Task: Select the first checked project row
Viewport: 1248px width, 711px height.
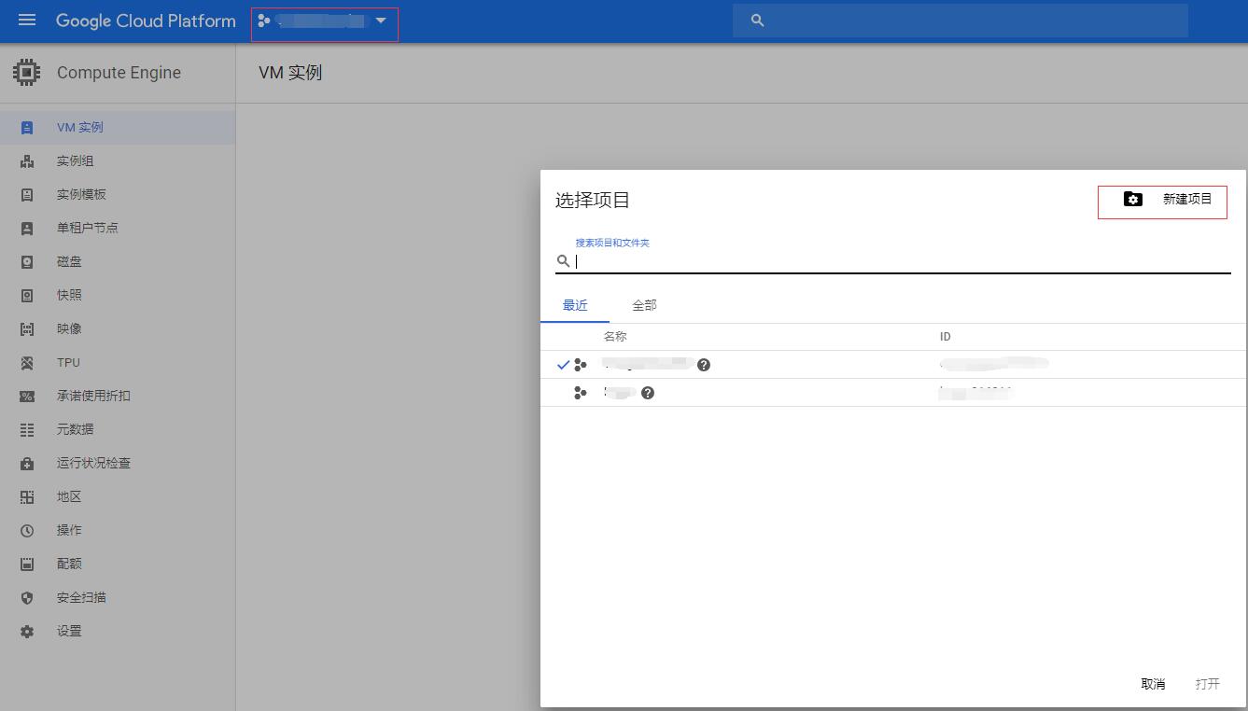Action: (892, 365)
